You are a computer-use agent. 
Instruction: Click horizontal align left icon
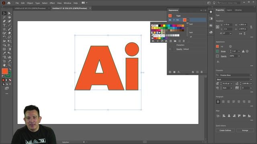224,116
